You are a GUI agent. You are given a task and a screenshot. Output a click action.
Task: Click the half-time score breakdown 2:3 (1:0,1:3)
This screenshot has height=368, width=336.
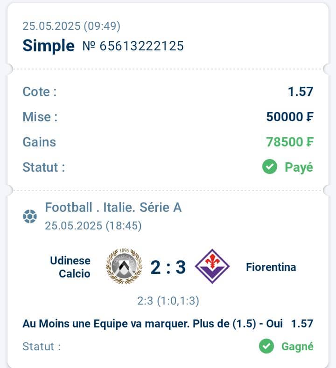(168, 301)
